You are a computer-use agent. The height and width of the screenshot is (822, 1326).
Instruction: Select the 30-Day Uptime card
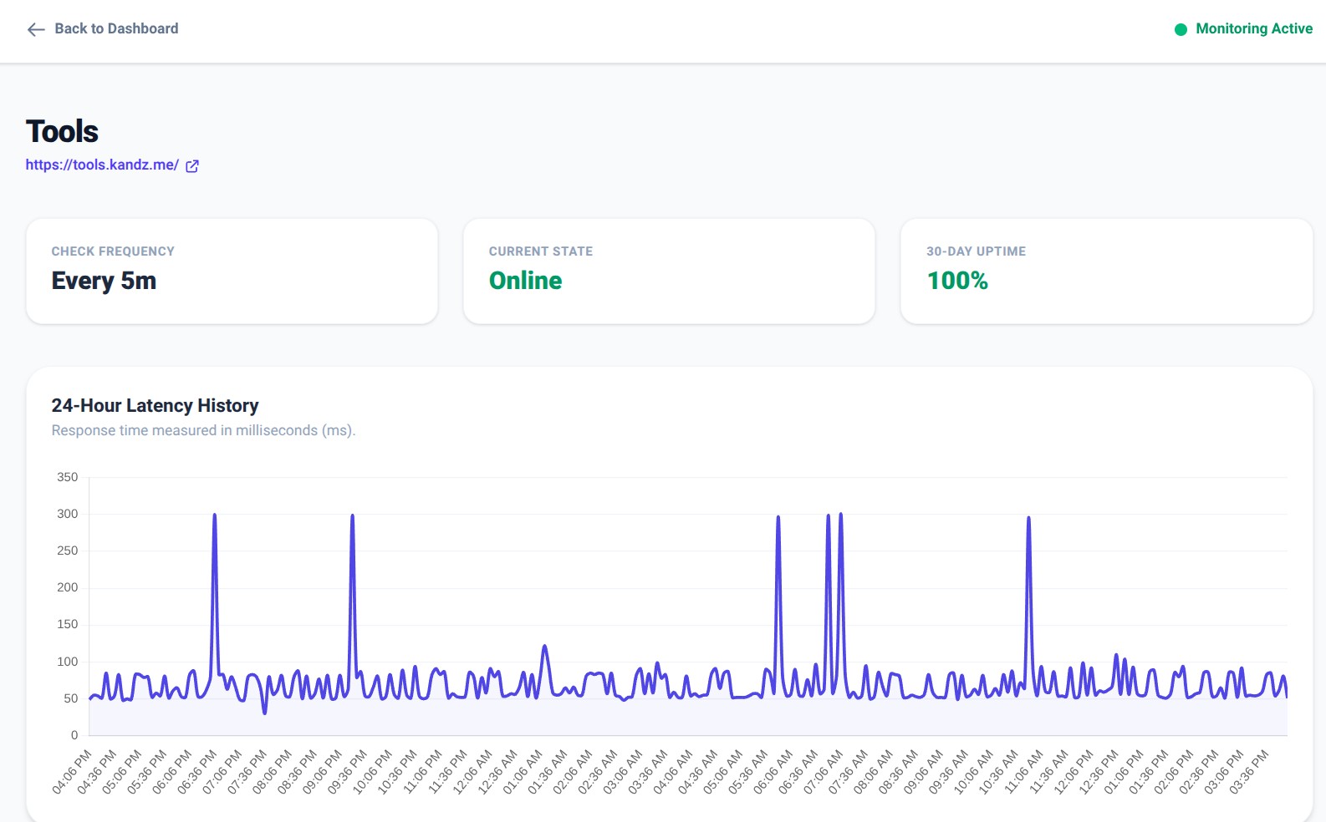[1106, 271]
